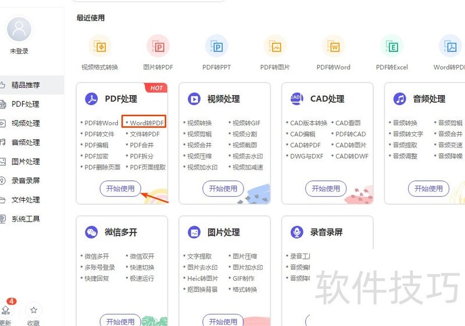
Task: Open the 视频加减速 link
Action: (248, 167)
